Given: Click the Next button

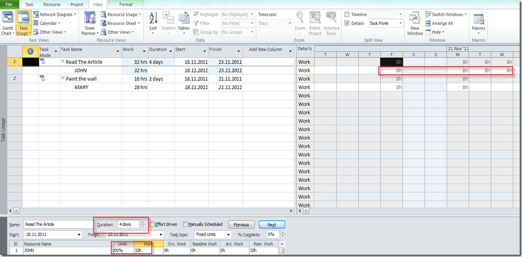Looking at the screenshot, I should tap(272, 224).
